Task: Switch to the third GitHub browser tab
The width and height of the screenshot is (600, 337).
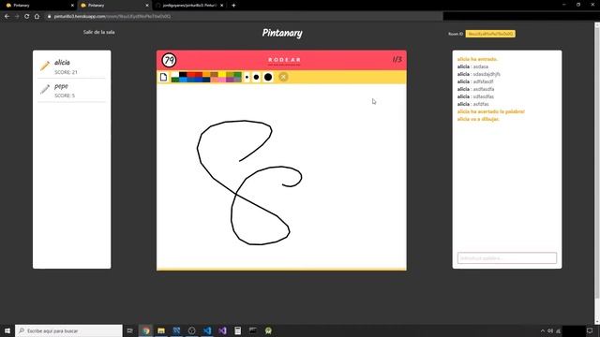Action: tap(188, 6)
